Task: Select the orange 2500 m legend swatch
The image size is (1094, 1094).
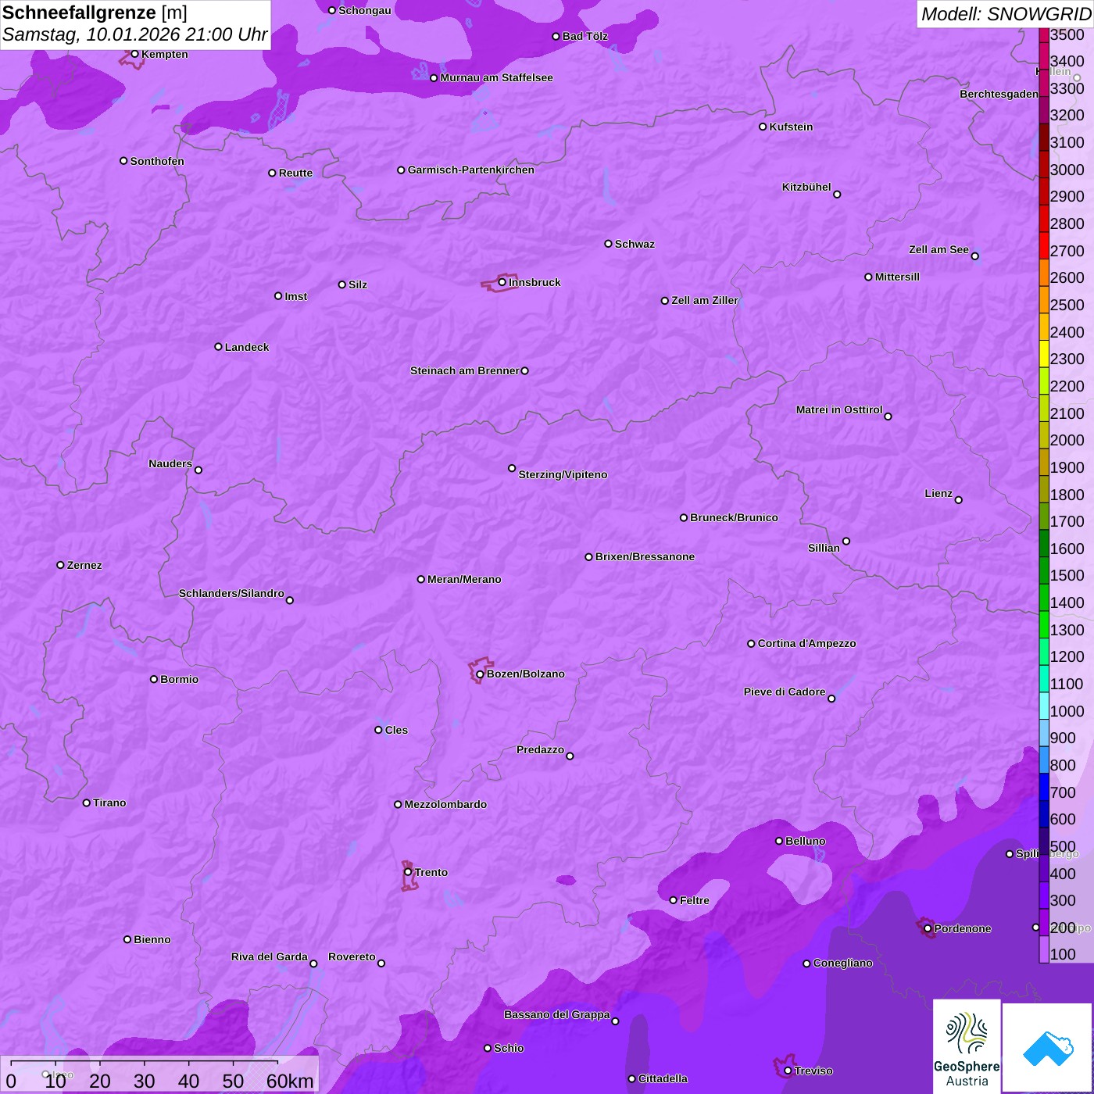Action: tap(1044, 299)
